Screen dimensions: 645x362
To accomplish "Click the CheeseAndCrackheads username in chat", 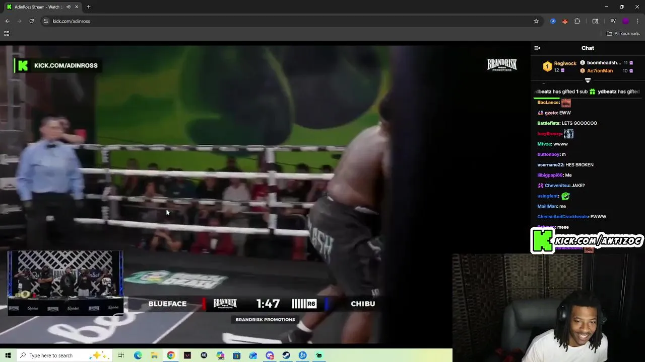I will click(562, 217).
